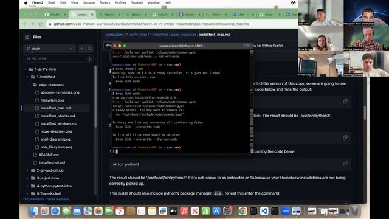Click the file tree sidebar scrollbar
This screenshot has width=389, height=219.
tap(95, 97)
